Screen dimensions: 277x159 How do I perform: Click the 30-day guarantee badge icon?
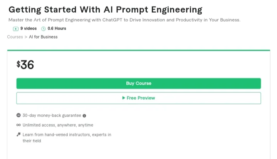point(18,115)
